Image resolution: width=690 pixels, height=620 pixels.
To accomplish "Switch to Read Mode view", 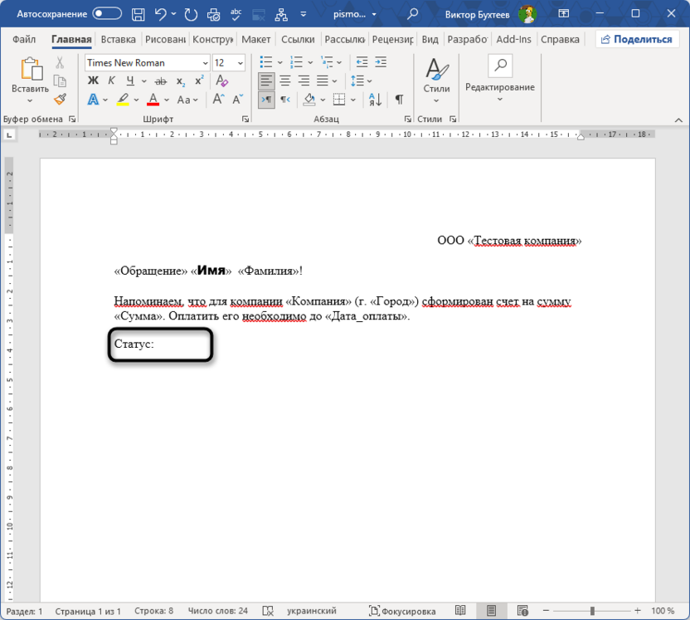I will point(460,610).
